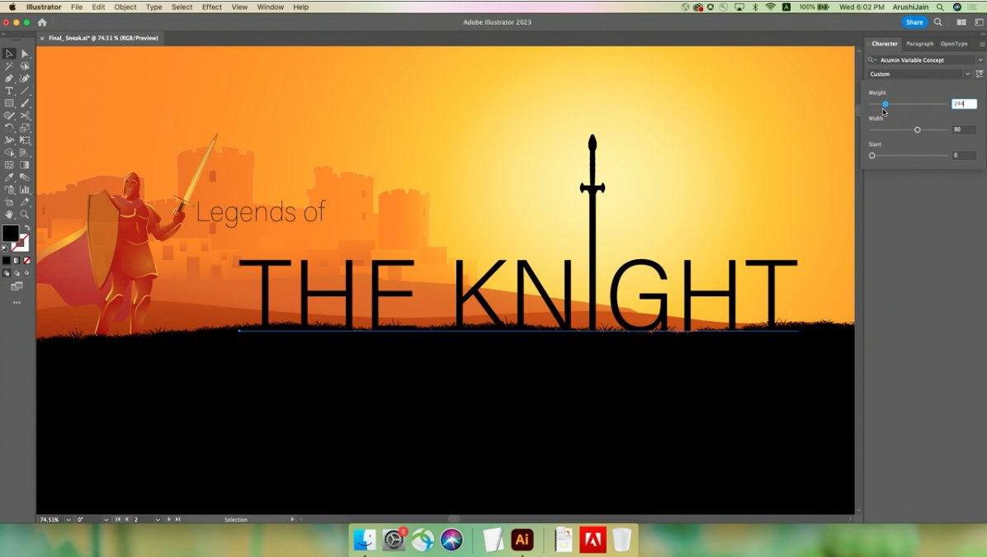Viewport: 987px width, 557px height.
Task: Select the Paintbrush tool
Action: (x=25, y=103)
